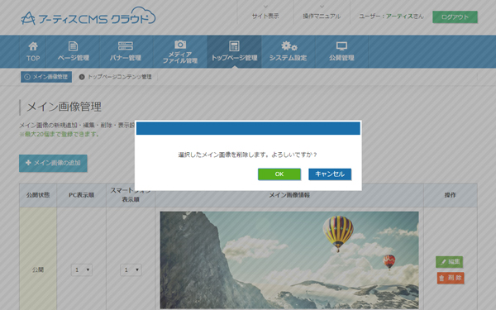The image size is (496, 310).
Task: Confirm deletion with the green OK button
Action: click(279, 174)
